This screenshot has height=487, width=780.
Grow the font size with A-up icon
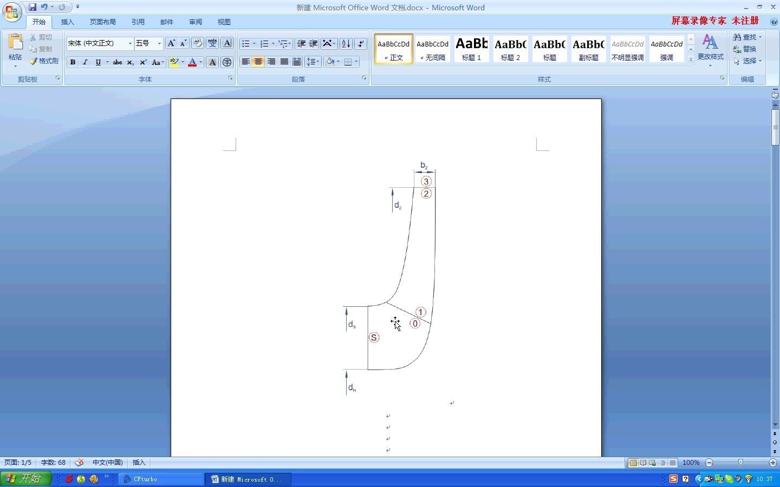click(171, 43)
